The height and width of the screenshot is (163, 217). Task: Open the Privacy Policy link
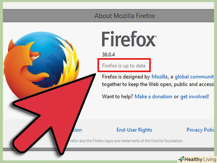click(200, 130)
